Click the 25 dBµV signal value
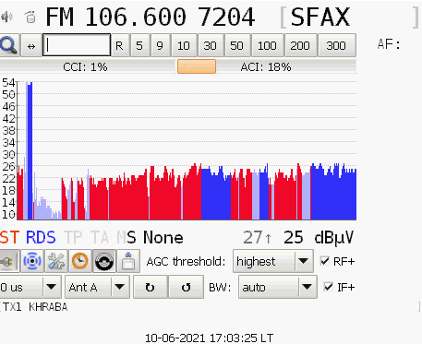The height and width of the screenshot is (344, 422). pos(294,237)
